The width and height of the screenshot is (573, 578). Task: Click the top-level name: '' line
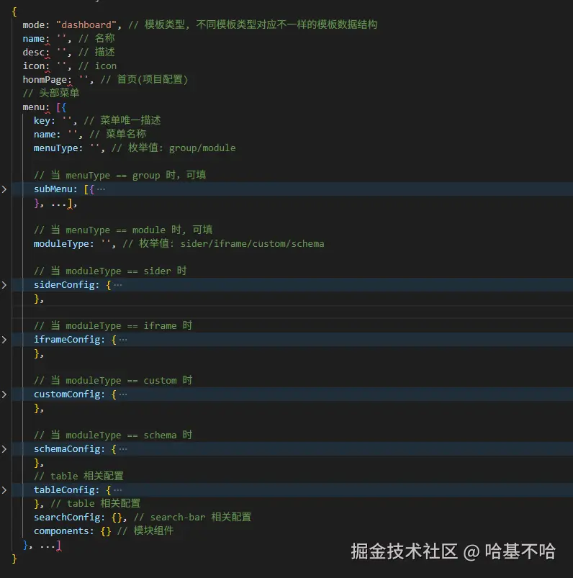point(68,39)
